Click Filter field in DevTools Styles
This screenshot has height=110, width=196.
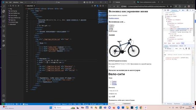click(x=169, y=48)
